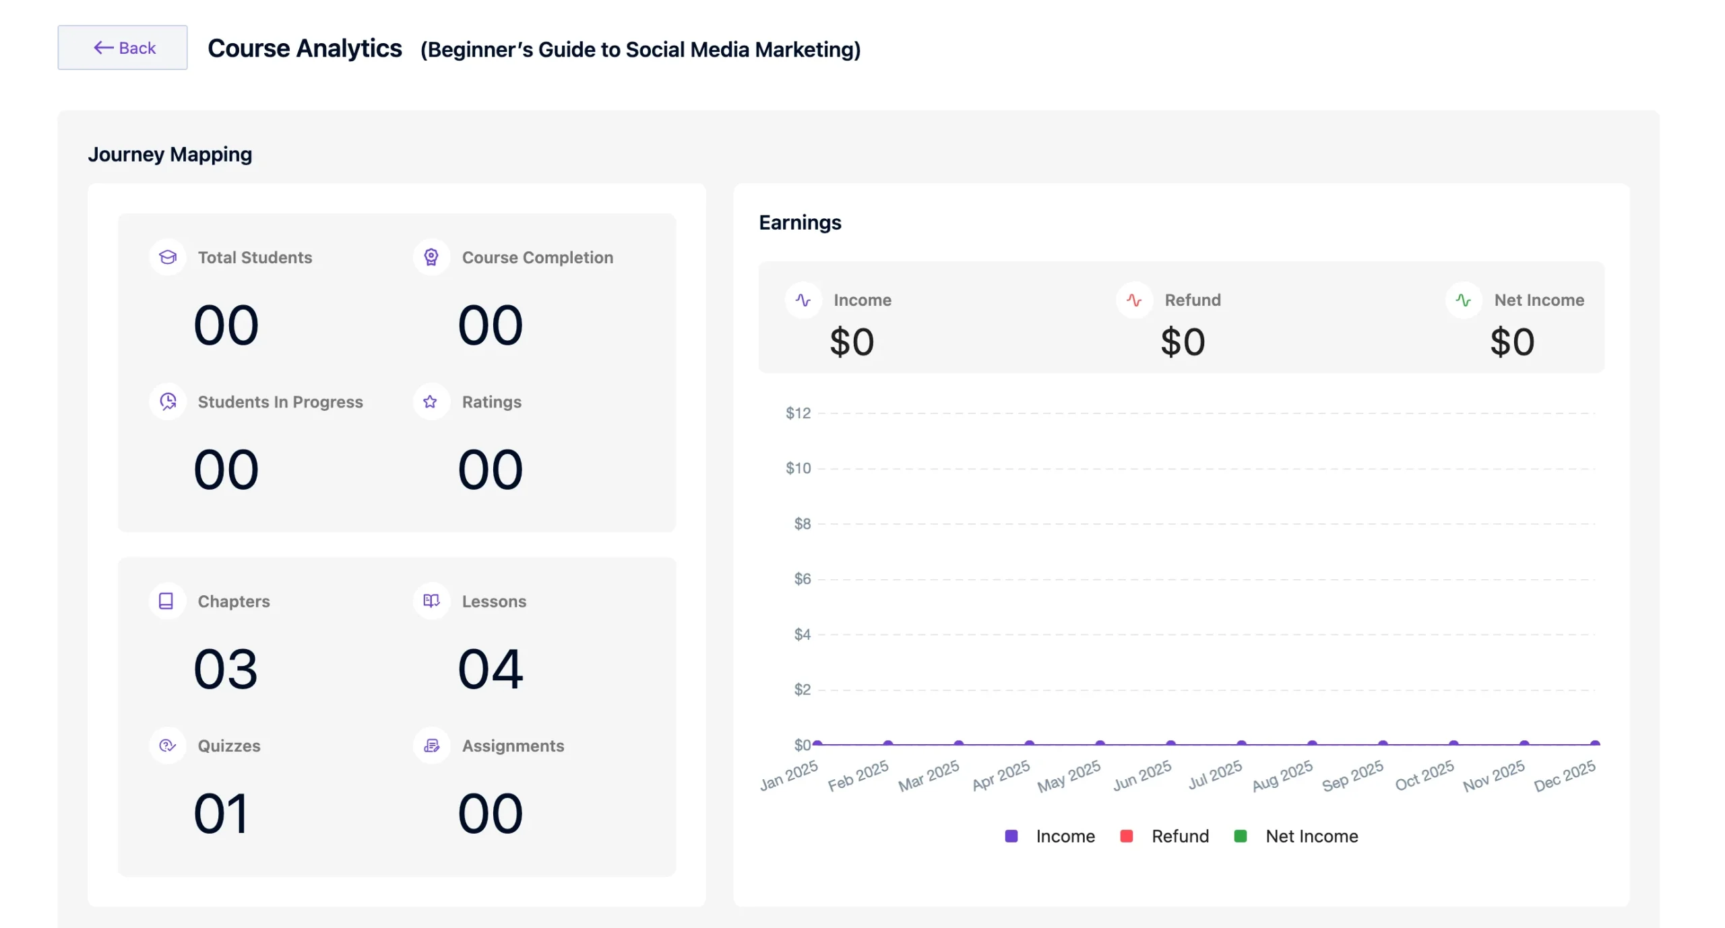Toggle the Net Income series in the chart legend
1725x928 pixels.
pos(1297,836)
